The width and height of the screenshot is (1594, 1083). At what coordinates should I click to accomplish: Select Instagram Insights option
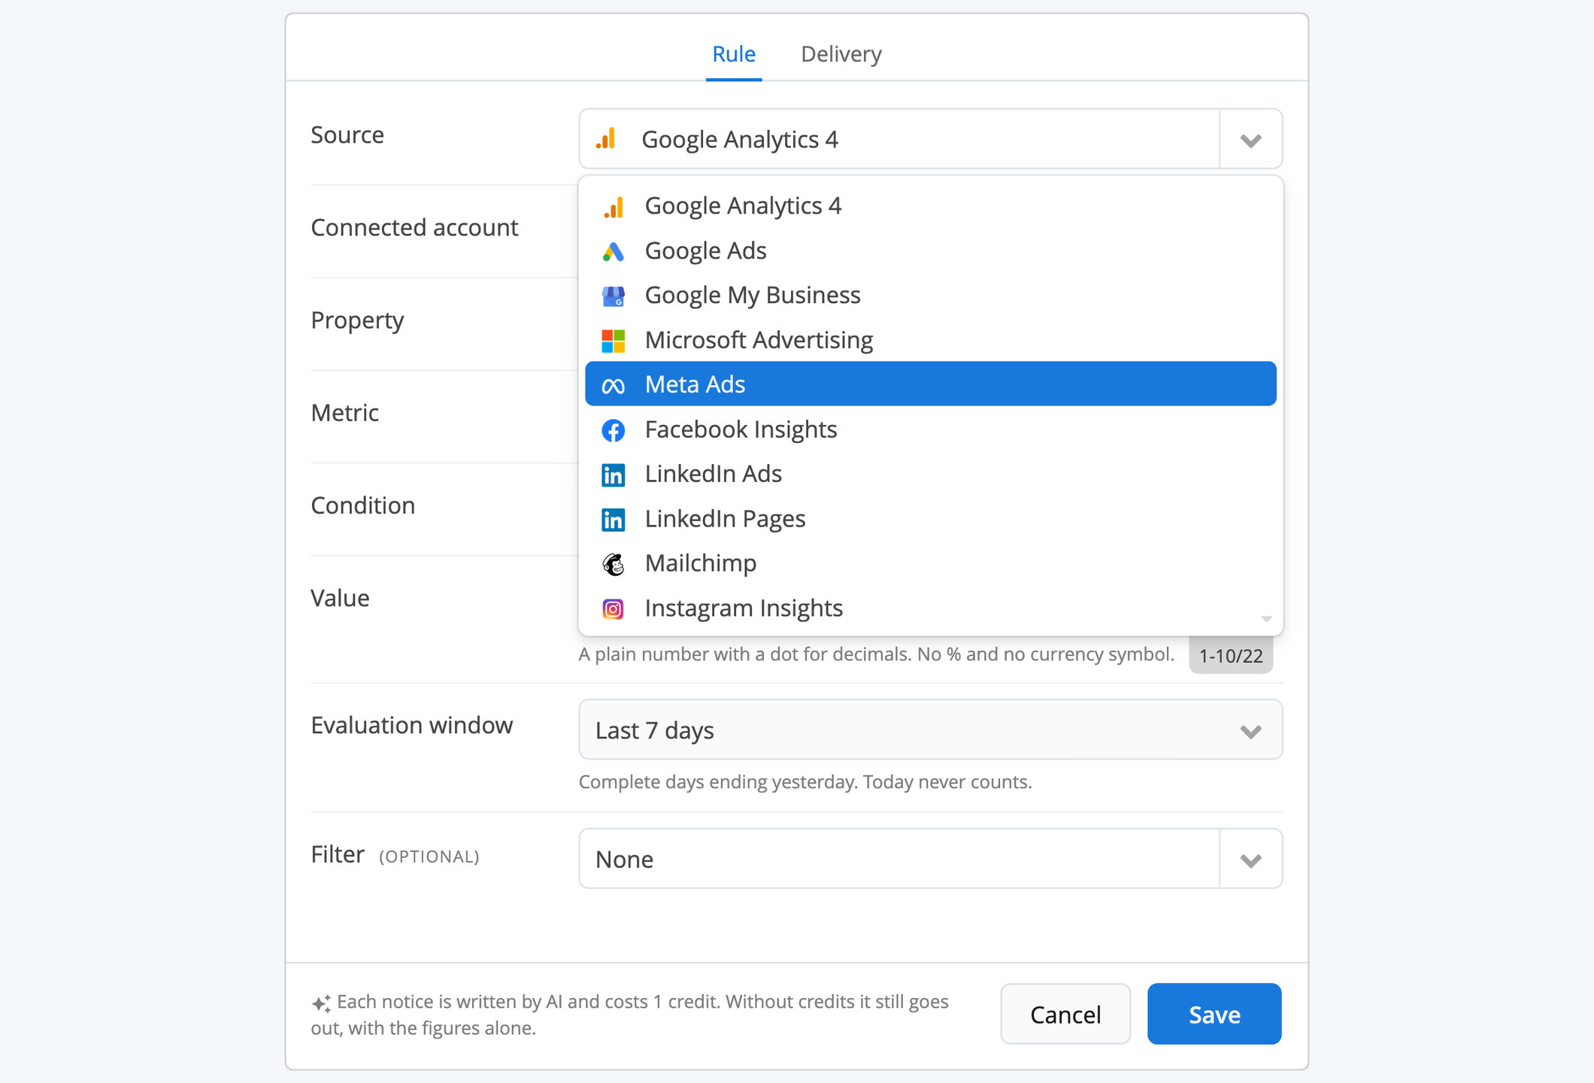click(x=931, y=608)
